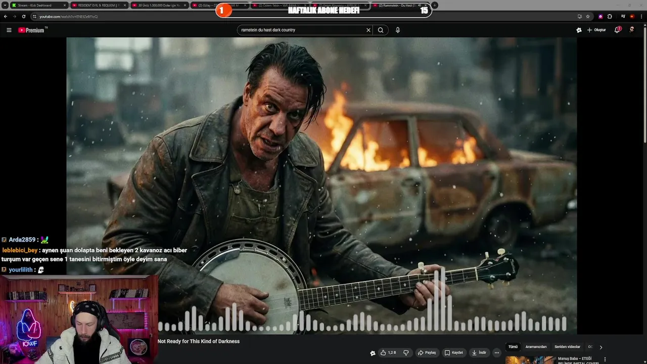This screenshot has height=364, width=647.
Task: Clear the search box text
Action: (368, 30)
